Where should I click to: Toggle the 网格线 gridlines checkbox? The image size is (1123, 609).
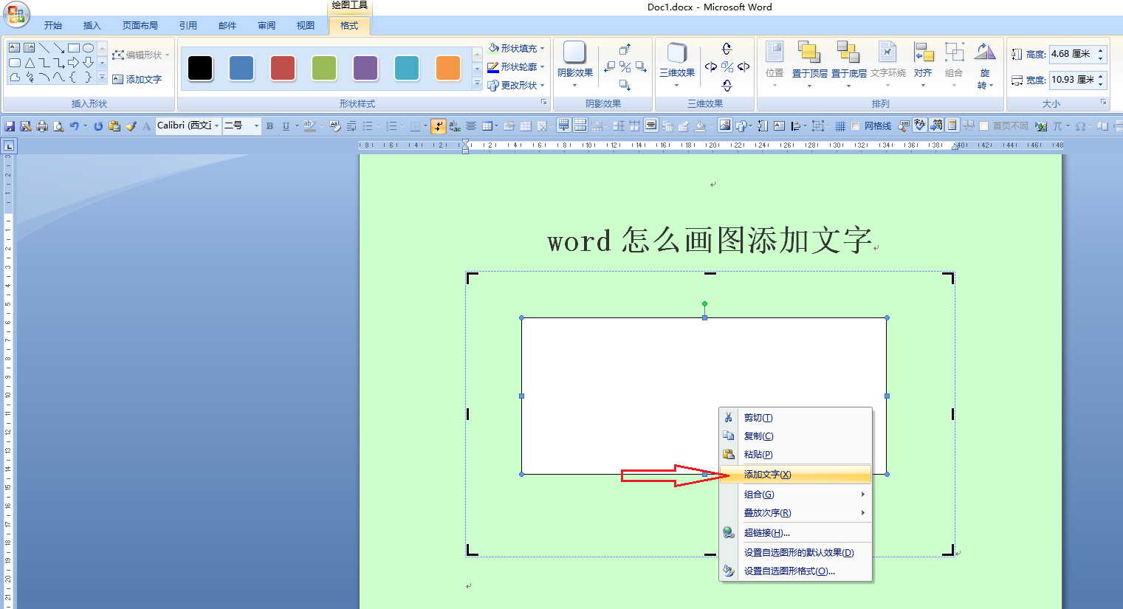click(855, 126)
